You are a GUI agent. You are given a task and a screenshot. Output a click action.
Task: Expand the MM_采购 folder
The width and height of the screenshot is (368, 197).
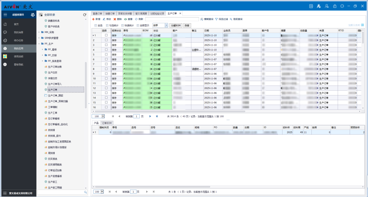pos(39,32)
